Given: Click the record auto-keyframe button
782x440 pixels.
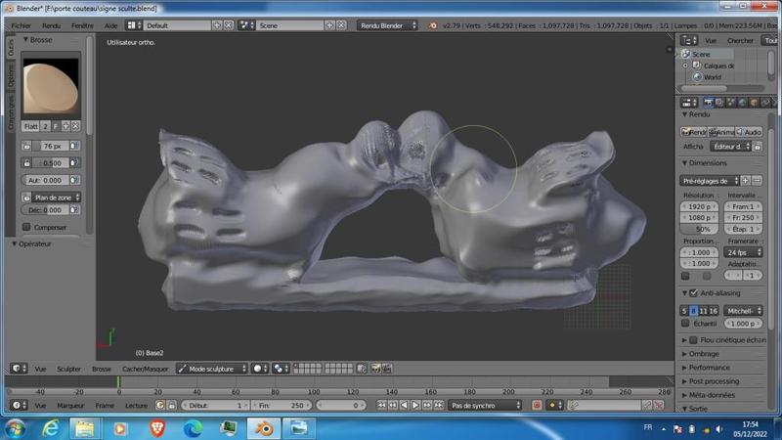Looking at the screenshot, I should point(537,405).
